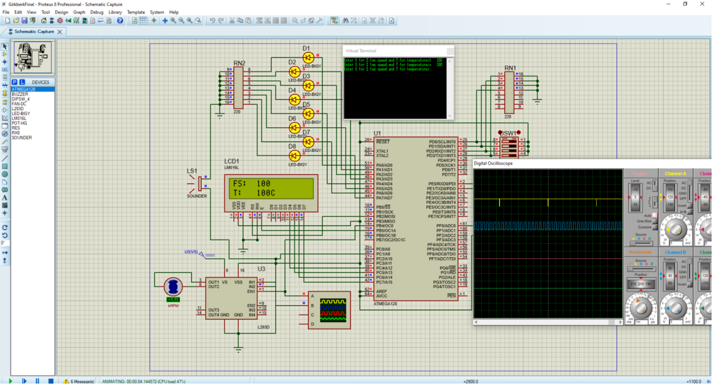Click the Horizontal Source slider
Screen dimensions: 712x384
[641, 269]
